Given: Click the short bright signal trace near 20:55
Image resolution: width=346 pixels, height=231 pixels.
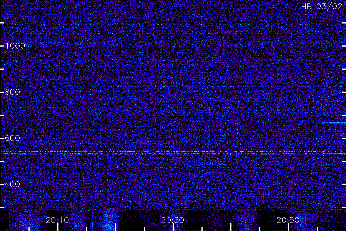Looking at the screenshot, I should (x=334, y=122).
